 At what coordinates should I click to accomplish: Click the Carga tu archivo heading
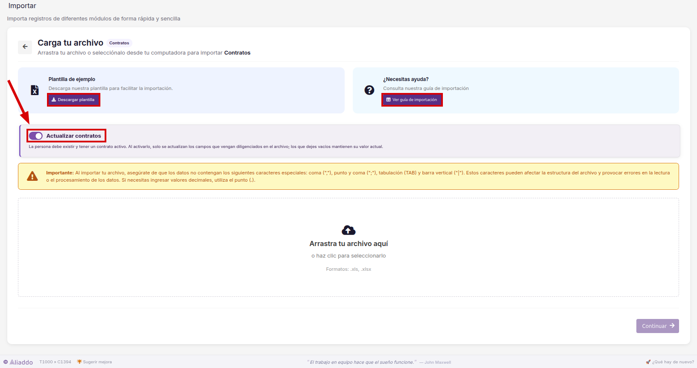pos(70,43)
